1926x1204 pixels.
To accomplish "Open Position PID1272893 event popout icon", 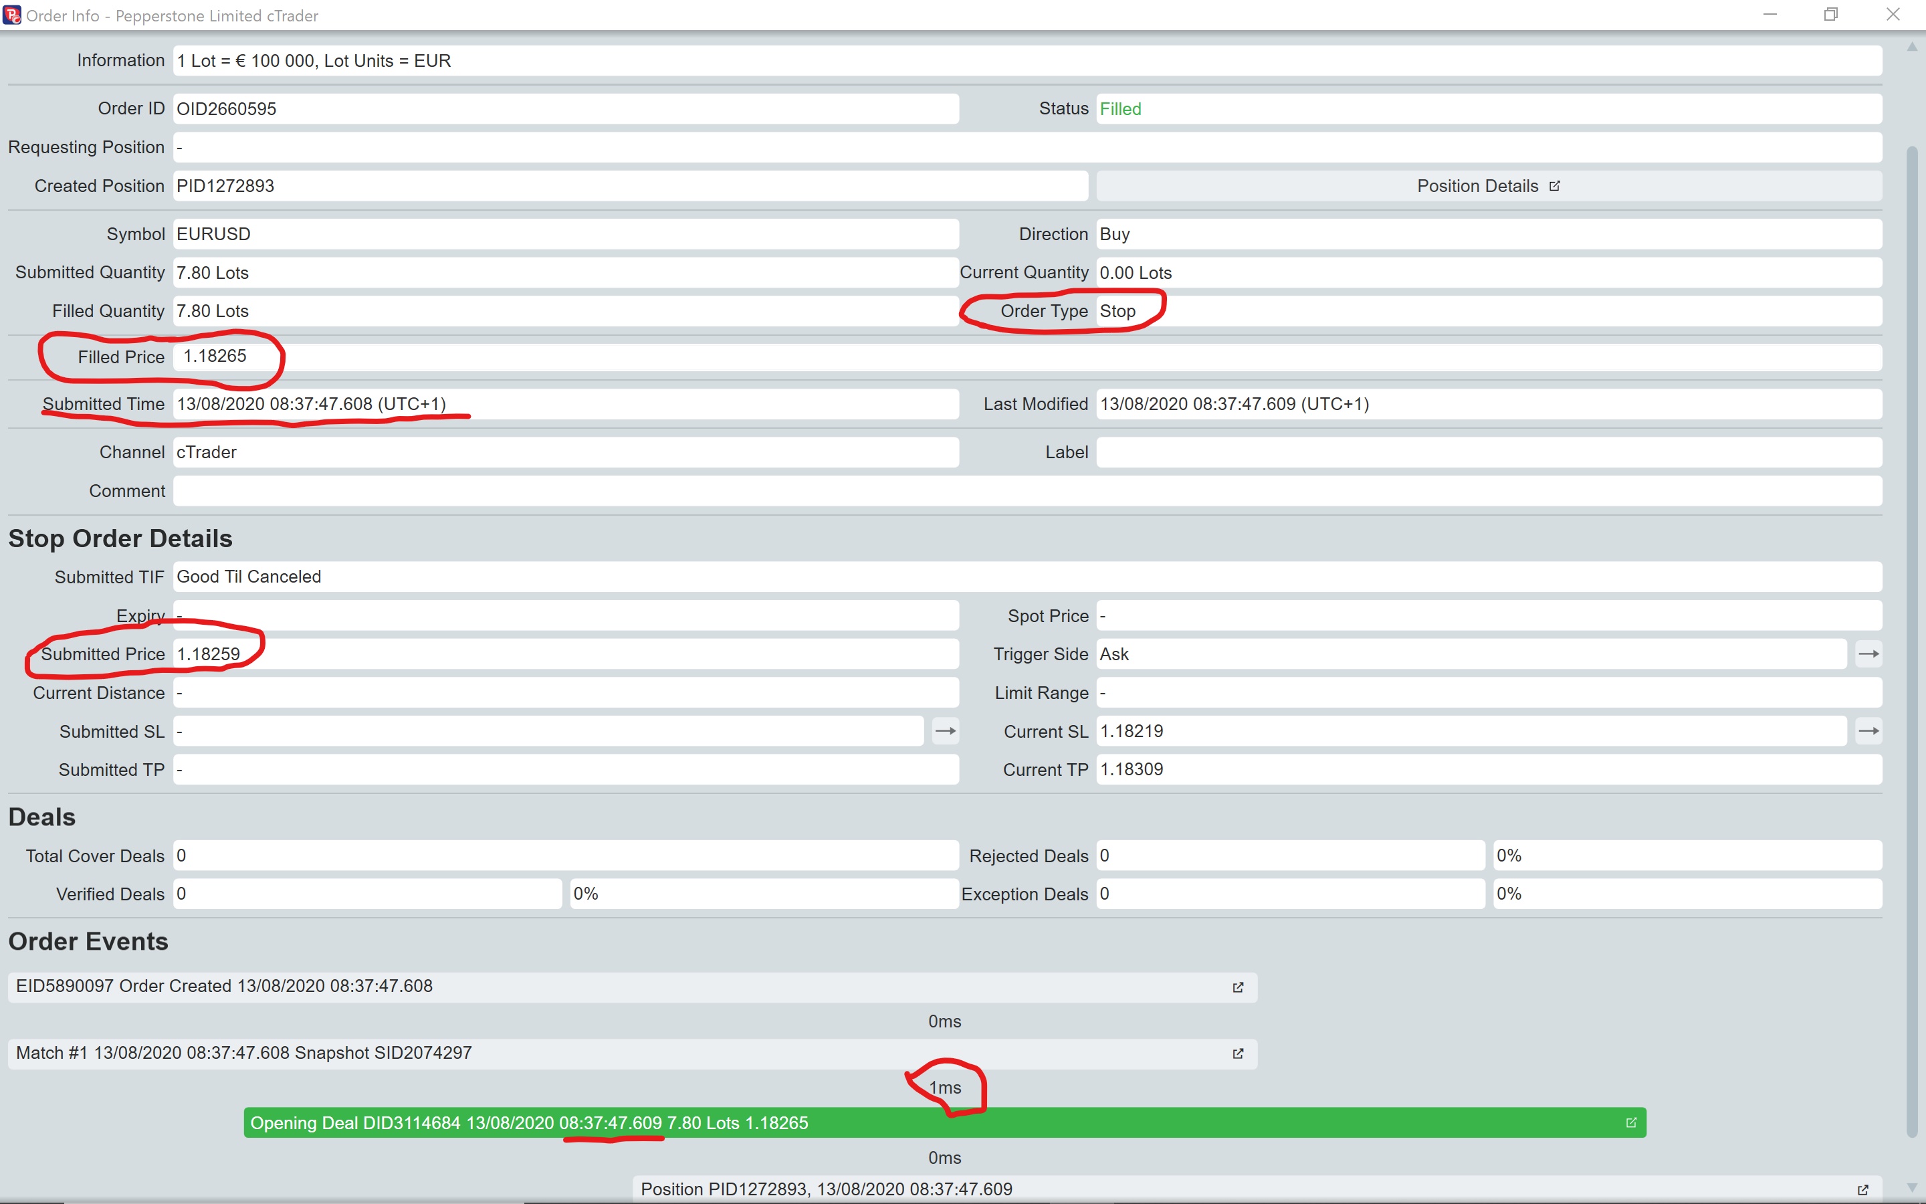I will [1862, 1190].
